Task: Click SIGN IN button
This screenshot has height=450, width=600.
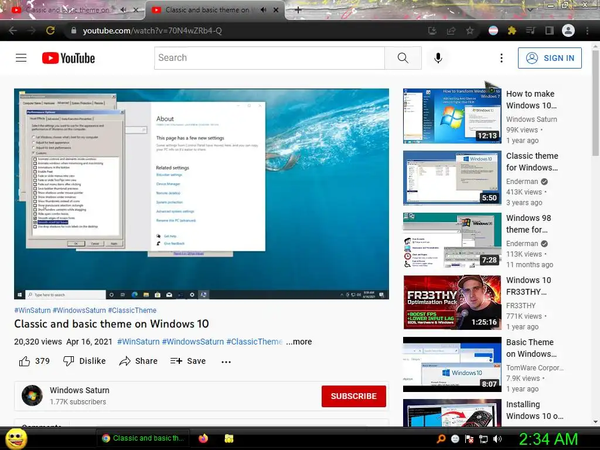Action: [x=550, y=58]
